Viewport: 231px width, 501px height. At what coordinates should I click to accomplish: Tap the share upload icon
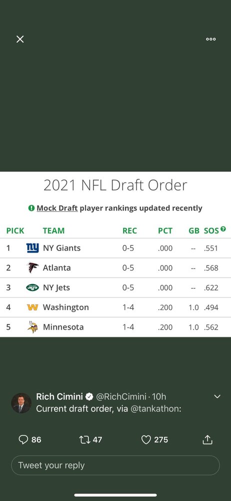pyautogui.click(x=207, y=439)
